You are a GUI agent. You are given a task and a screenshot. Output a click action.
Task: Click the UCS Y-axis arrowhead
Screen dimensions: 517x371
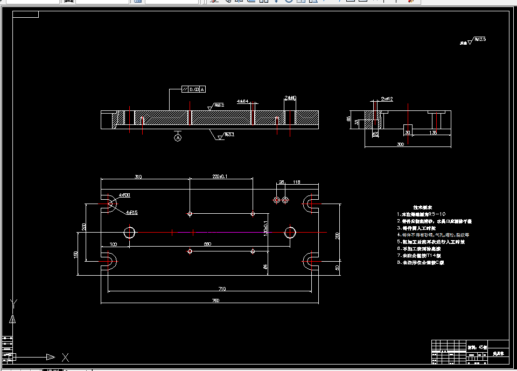(x=12, y=319)
